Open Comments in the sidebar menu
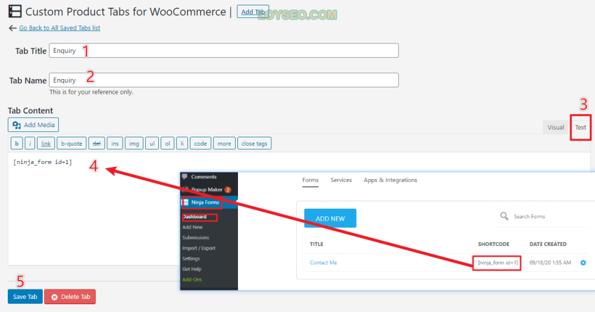Screen dimensions: 595x312 203,177
